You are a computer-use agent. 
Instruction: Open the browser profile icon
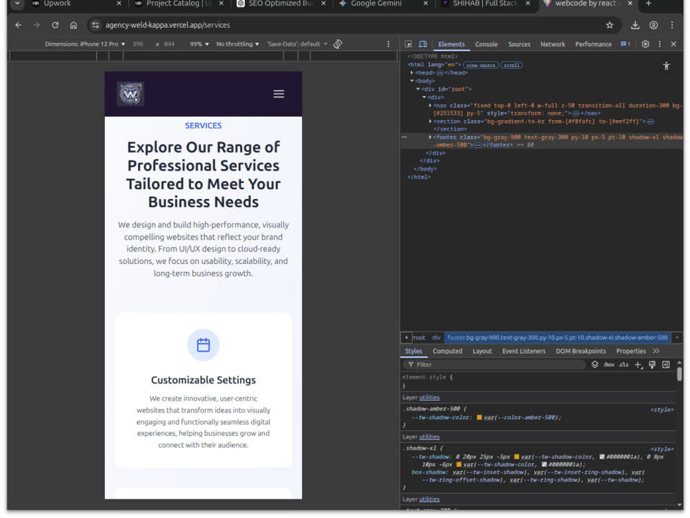point(653,25)
